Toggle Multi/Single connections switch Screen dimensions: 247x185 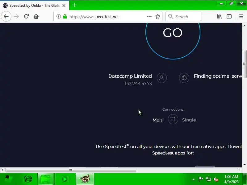[173, 119]
